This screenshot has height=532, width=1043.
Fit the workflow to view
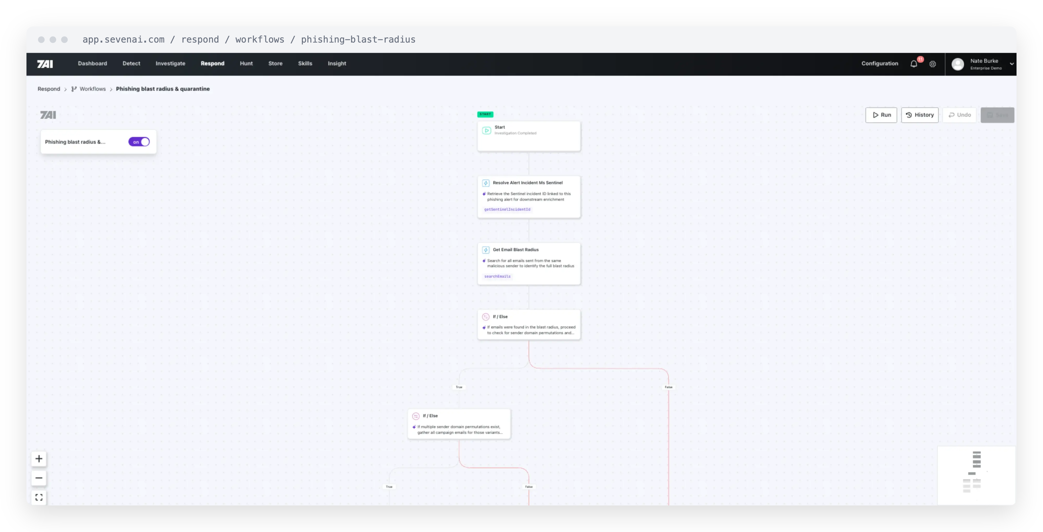[x=39, y=497]
